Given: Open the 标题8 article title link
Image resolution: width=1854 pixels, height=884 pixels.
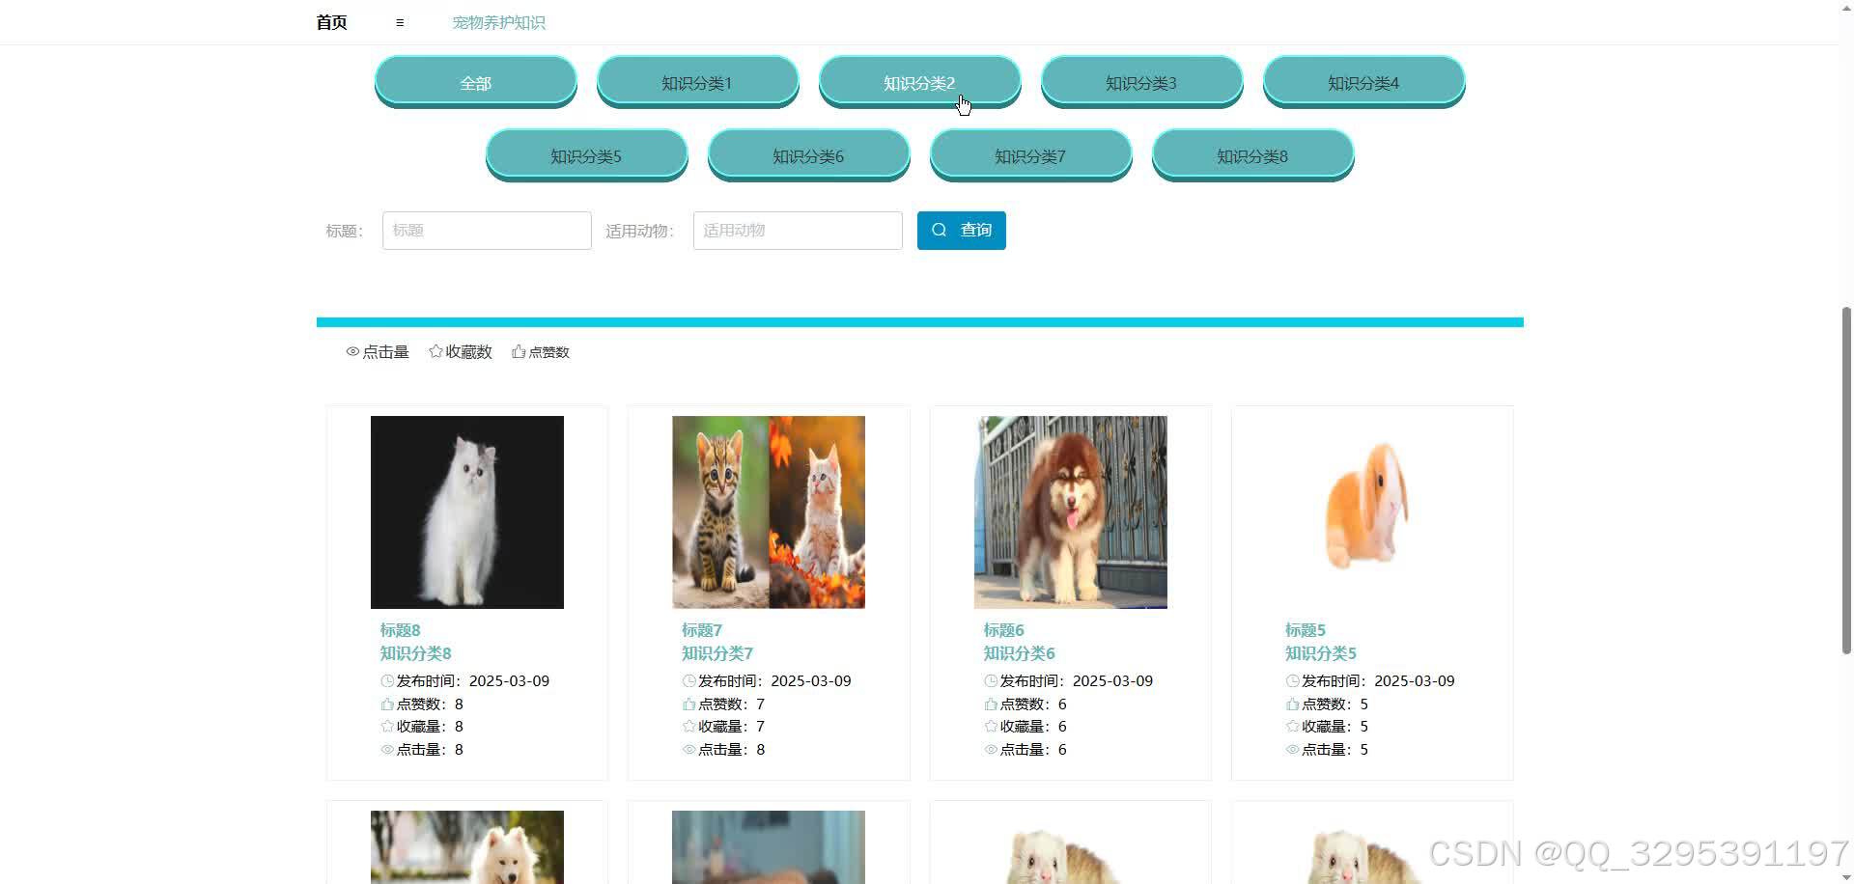Looking at the screenshot, I should tap(400, 630).
